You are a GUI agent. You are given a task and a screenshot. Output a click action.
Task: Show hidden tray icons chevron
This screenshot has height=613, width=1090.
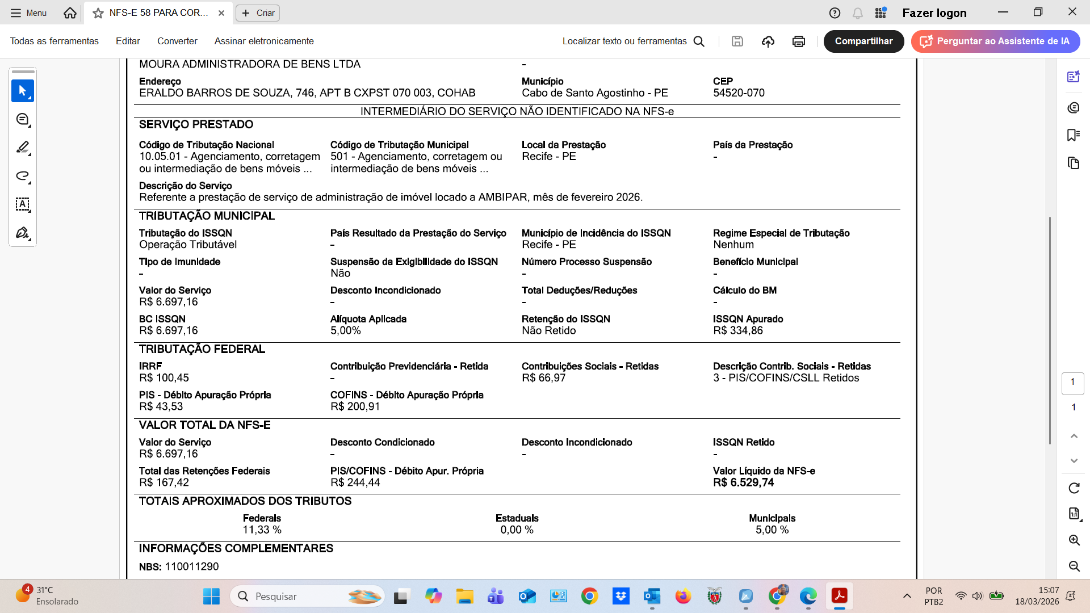[x=907, y=596]
